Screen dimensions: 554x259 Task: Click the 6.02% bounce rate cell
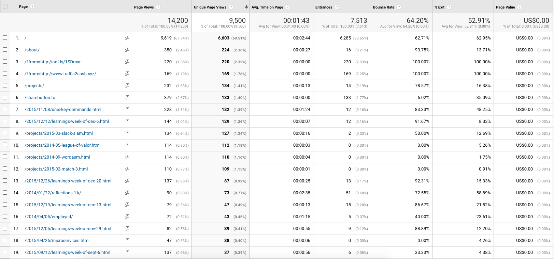point(423,98)
